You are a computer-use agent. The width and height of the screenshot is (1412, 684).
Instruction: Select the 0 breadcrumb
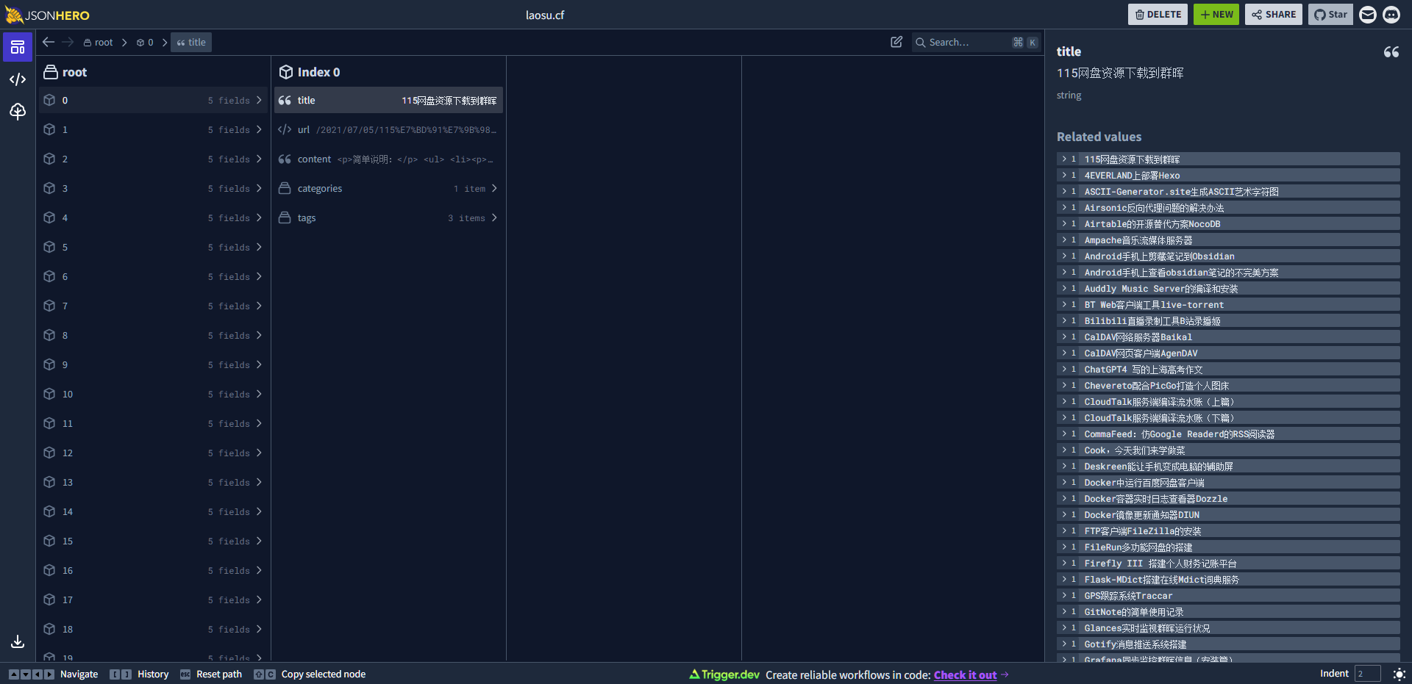145,43
